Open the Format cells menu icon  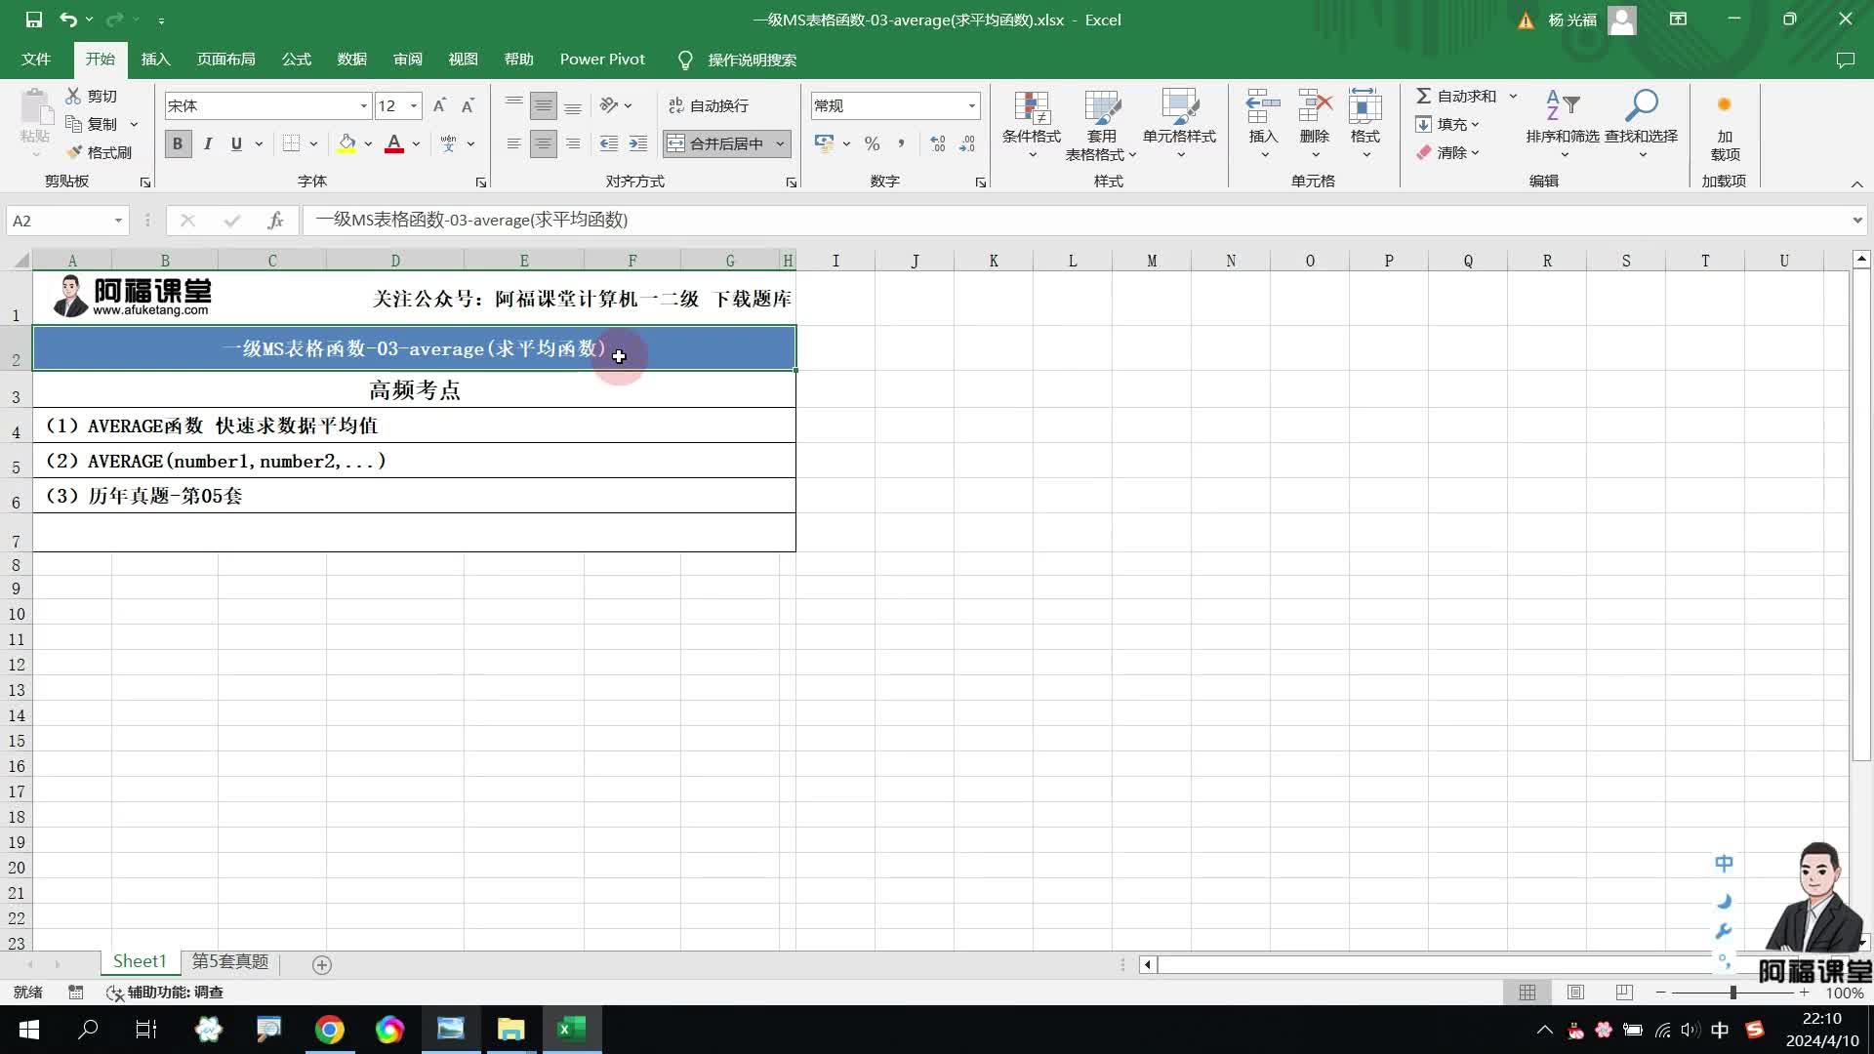(x=1365, y=106)
